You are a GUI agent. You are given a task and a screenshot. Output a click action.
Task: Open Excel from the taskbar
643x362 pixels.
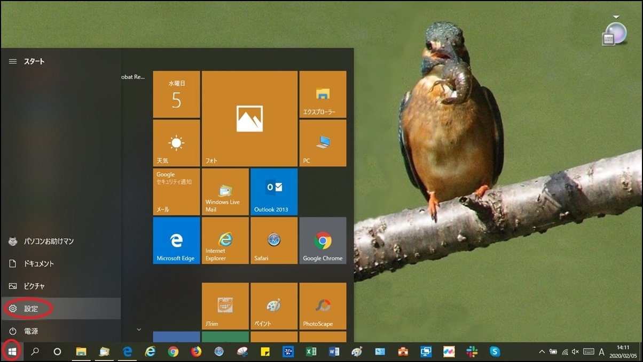311,351
